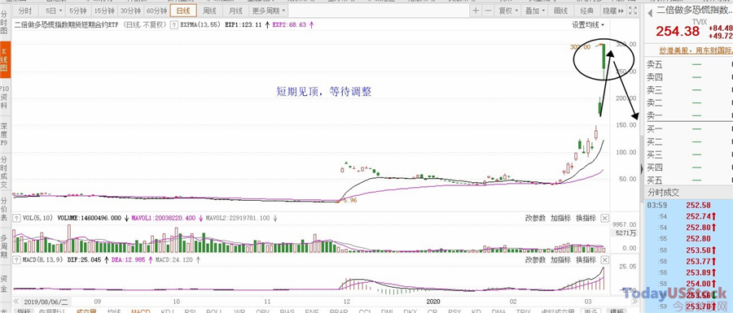Screen dimensions: 733x313
Task: Open the 叠加 overlay dropdown
Action: coord(535,11)
